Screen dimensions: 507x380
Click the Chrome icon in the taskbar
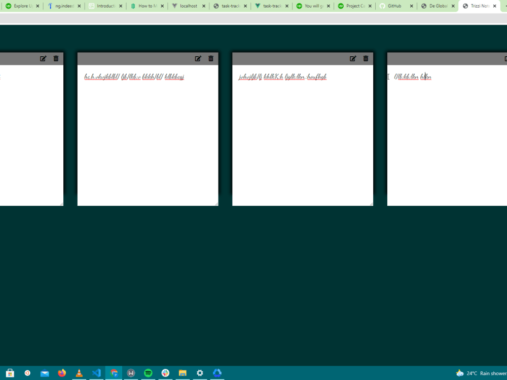click(114, 373)
